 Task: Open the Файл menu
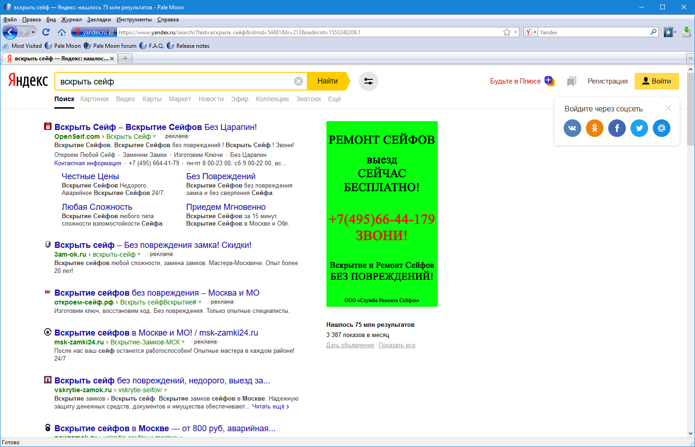coord(10,19)
